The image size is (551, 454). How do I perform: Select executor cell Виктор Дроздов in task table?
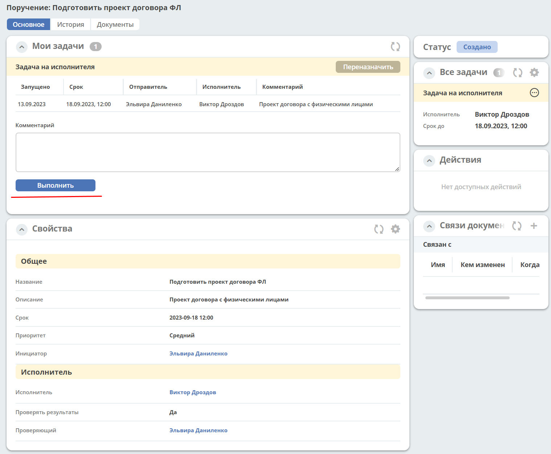point(221,104)
